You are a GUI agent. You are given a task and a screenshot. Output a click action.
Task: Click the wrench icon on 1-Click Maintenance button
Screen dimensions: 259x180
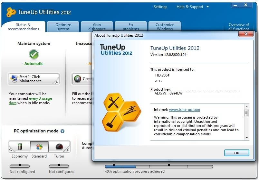(x=57, y=82)
